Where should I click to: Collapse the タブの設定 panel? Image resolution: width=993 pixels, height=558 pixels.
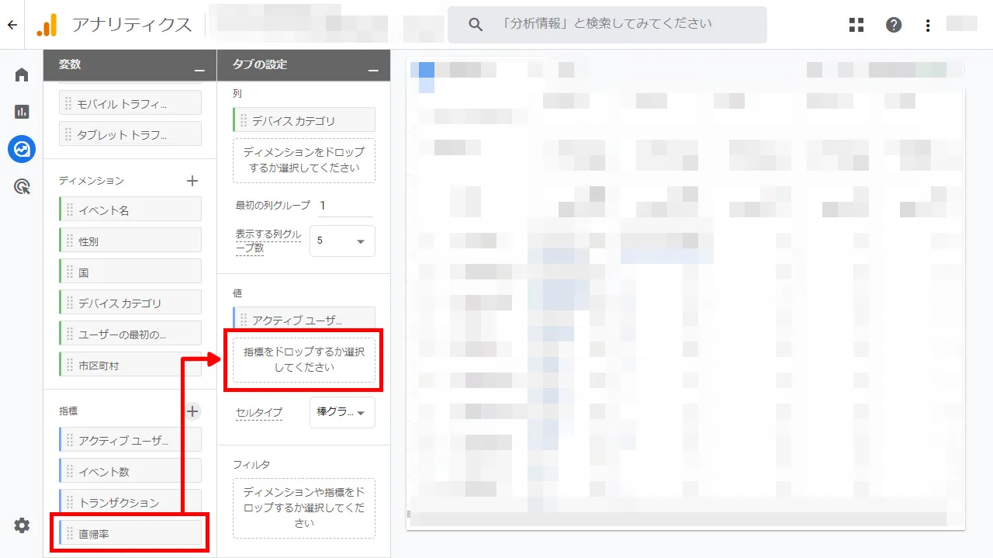click(x=375, y=70)
